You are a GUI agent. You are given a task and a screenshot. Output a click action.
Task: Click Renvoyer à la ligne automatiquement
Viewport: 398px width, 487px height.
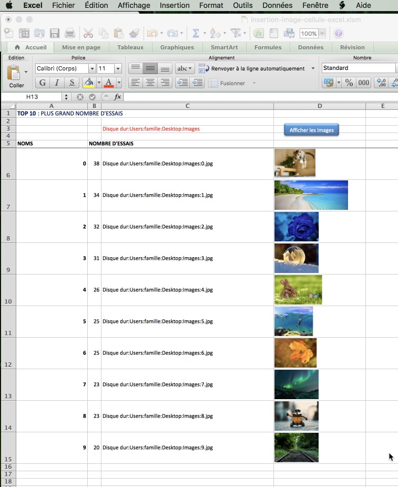tap(252, 68)
